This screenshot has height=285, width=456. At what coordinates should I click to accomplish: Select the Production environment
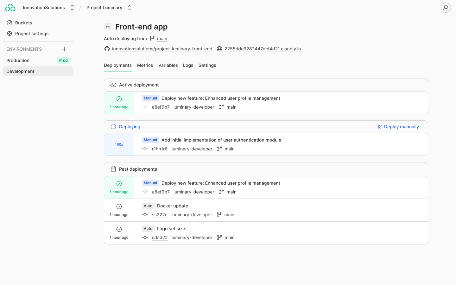click(x=38, y=60)
